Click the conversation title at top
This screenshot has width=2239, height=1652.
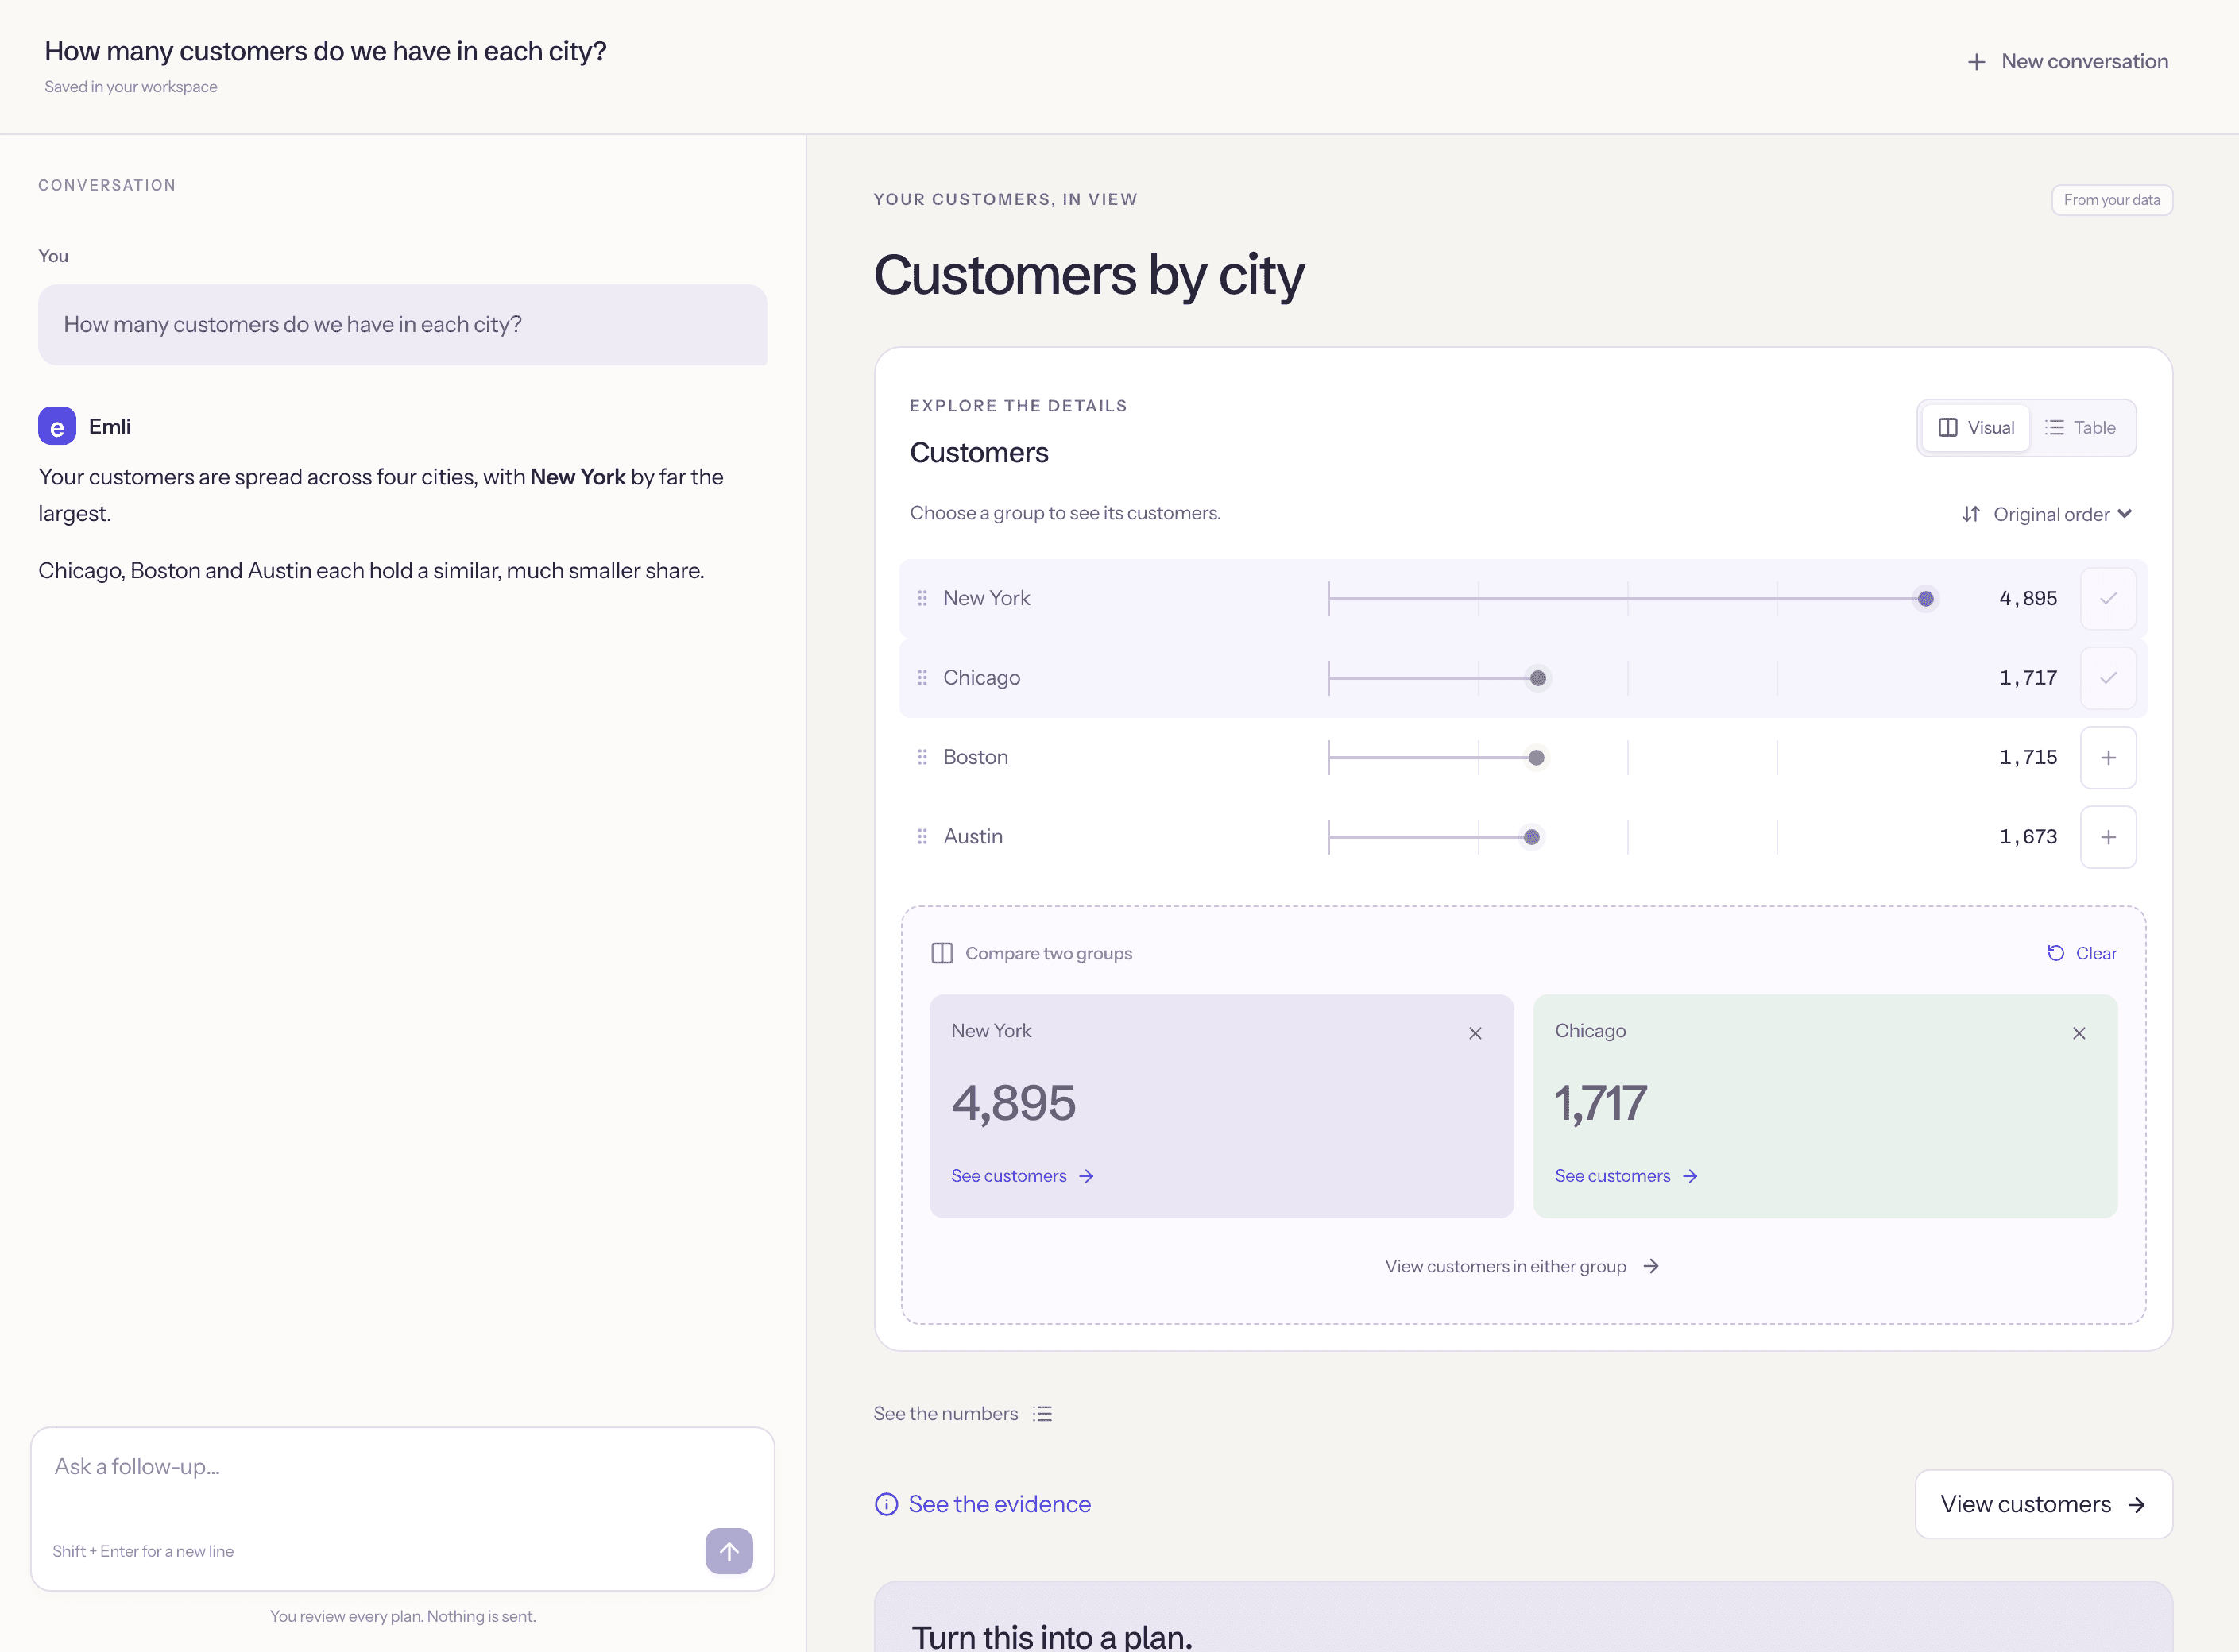325,51
